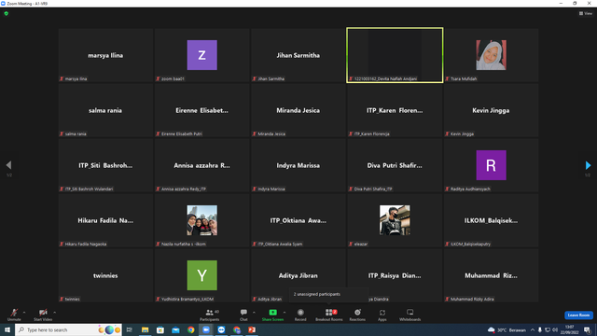The height and width of the screenshot is (336, 597).
Task: Click the Annisa azzahra R... participant name
Action: [x=201, y=165]
